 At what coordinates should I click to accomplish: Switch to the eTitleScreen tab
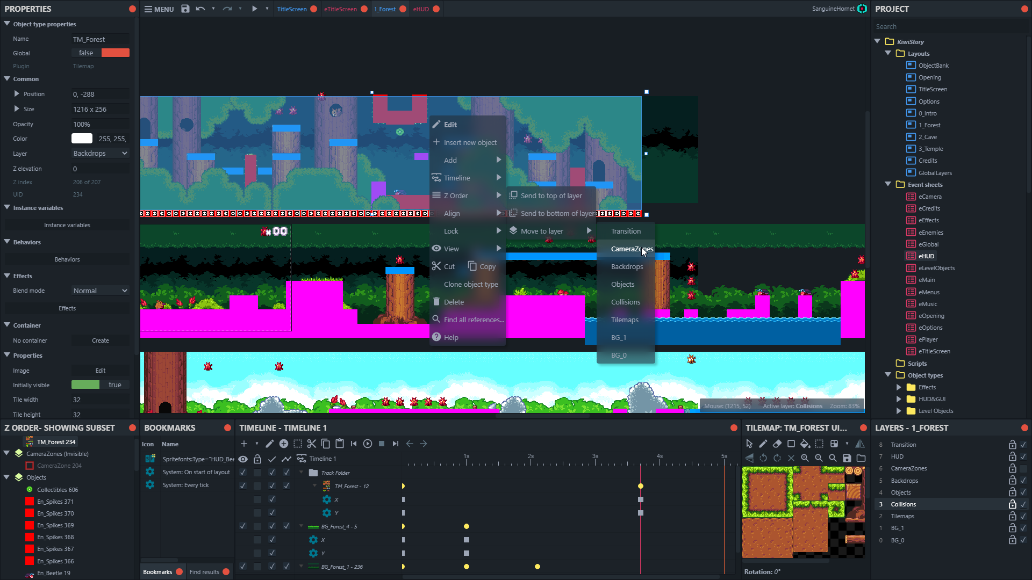click(340, 9)
